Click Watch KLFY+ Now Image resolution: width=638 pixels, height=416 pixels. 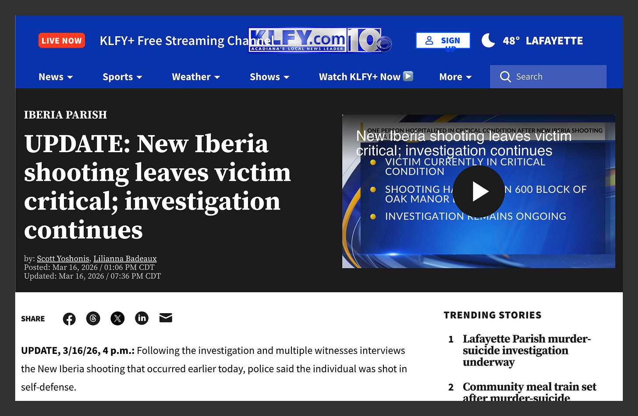pos(366,77)
